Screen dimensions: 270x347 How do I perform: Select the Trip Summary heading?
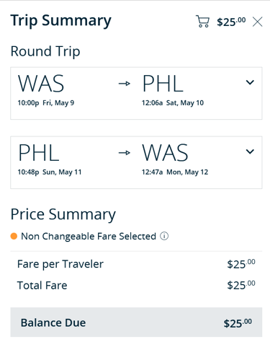pyautogui.click(x=61, y=21)
